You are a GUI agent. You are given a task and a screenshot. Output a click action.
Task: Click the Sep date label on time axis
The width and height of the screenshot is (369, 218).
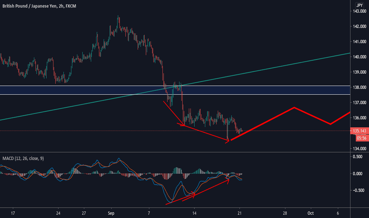tap(111, 213)
